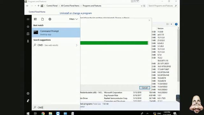204x115 pixels.
Task: Open search Settings gear icon
Action: click(x=28, y=93)
